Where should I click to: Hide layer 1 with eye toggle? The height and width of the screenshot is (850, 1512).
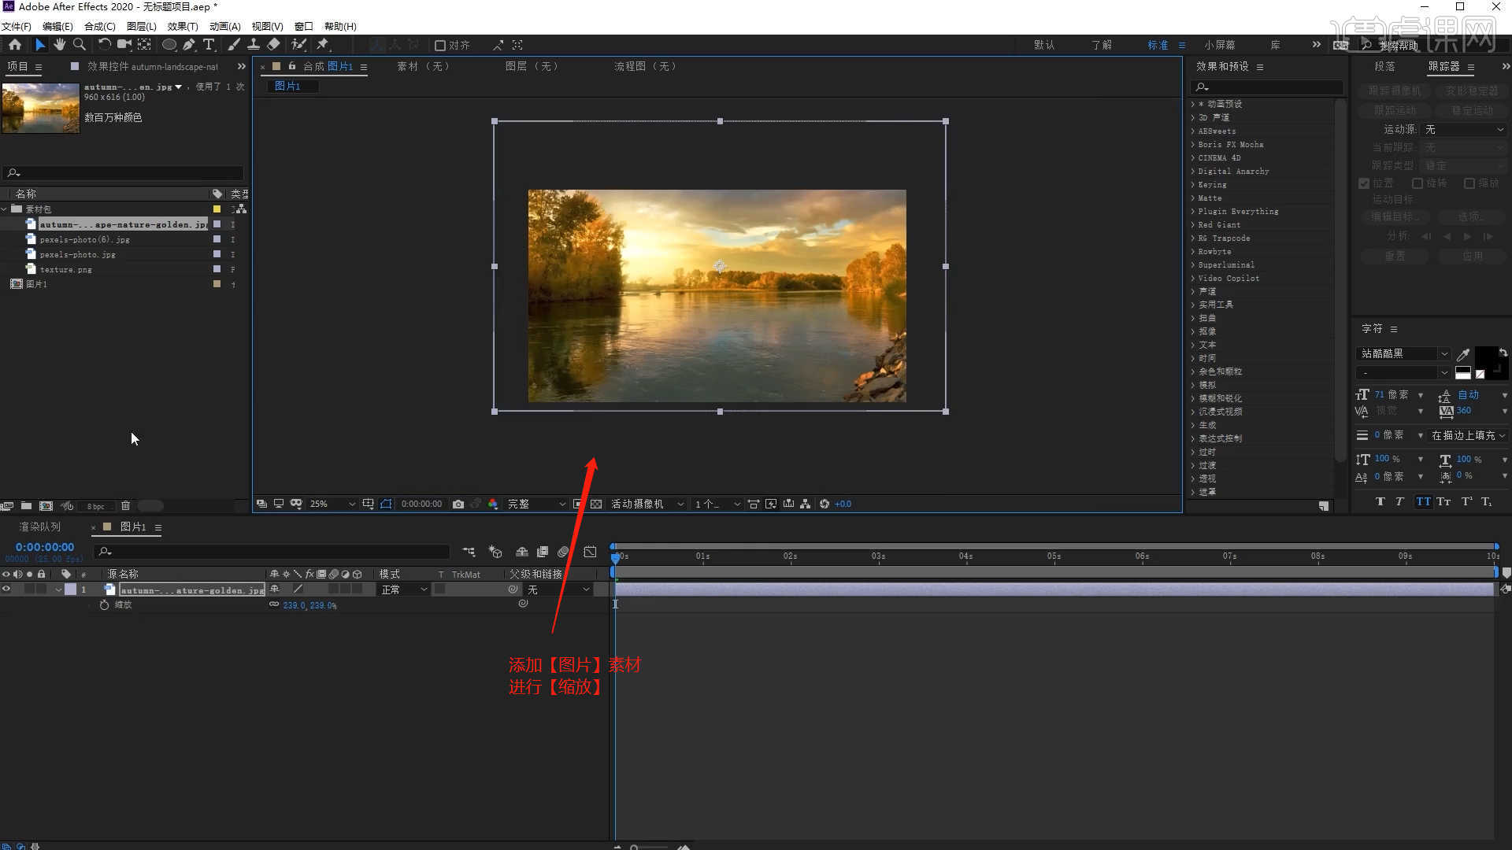[x=6, y=589]
